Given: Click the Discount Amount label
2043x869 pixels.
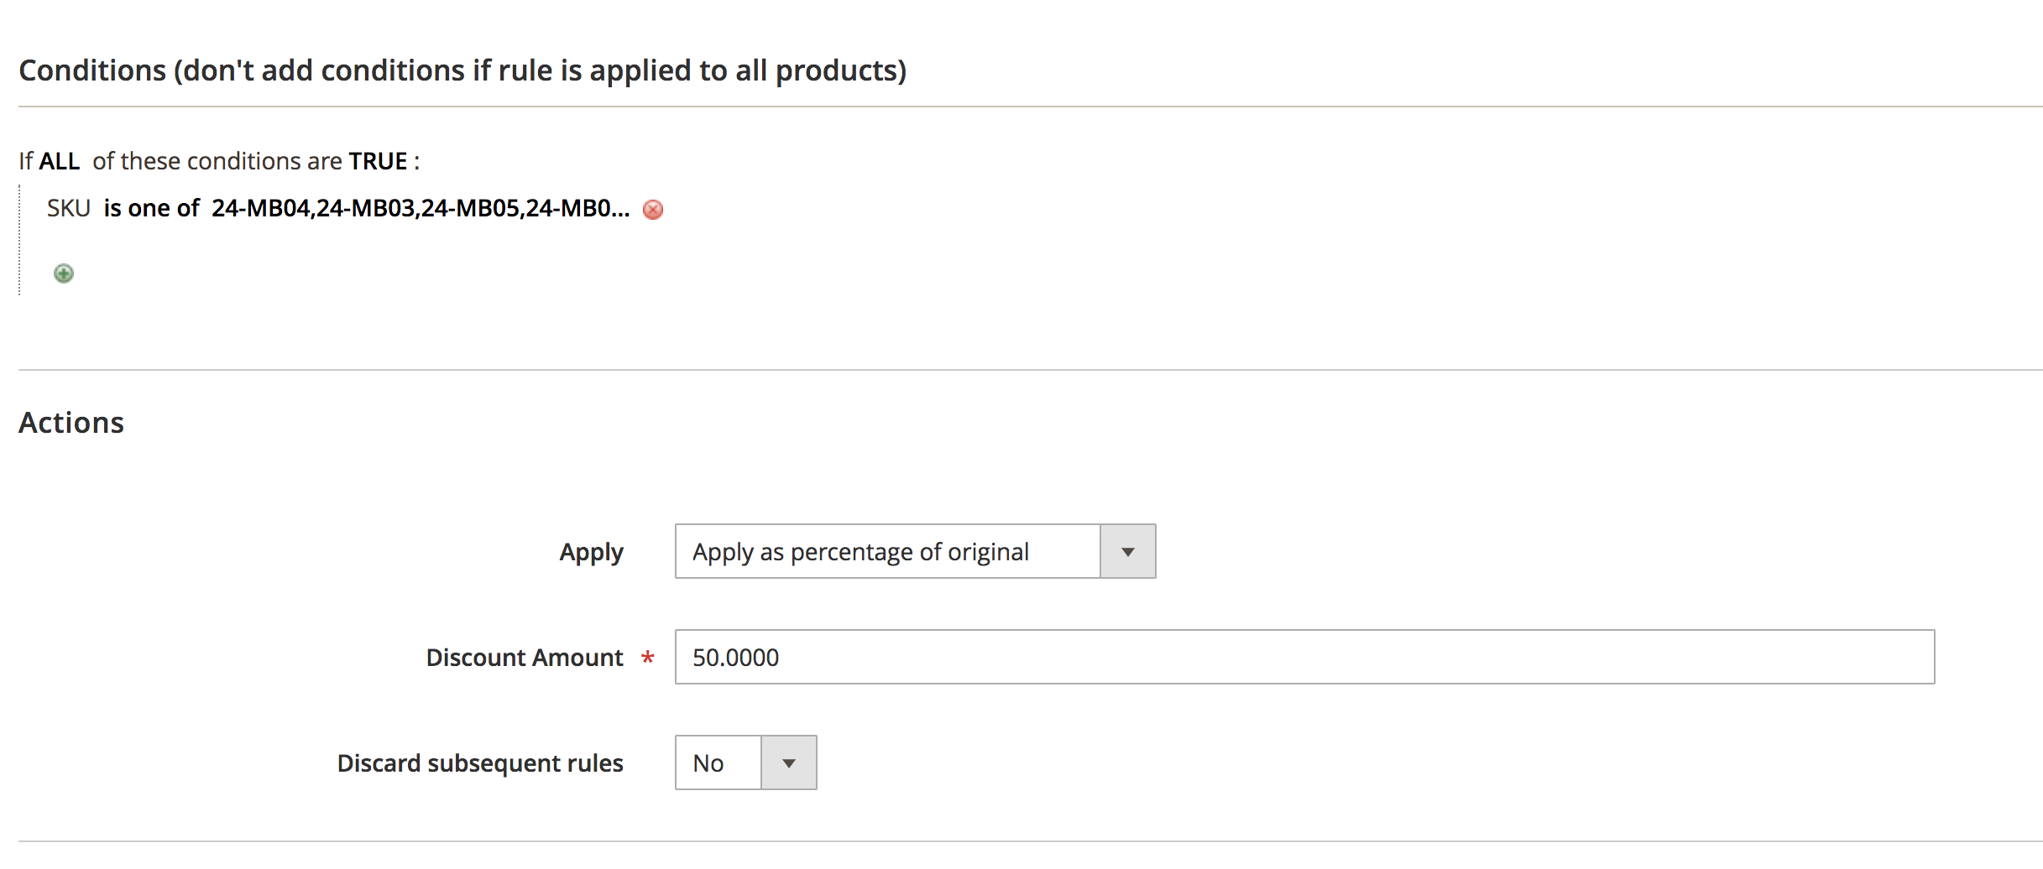Looking at the screenshot, I should pos(525,658).
